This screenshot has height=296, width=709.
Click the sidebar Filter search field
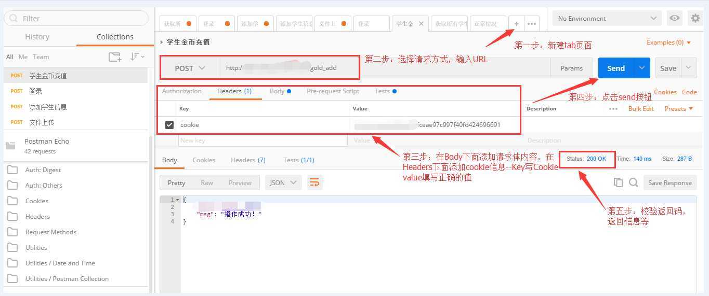(x=76, y=18)
